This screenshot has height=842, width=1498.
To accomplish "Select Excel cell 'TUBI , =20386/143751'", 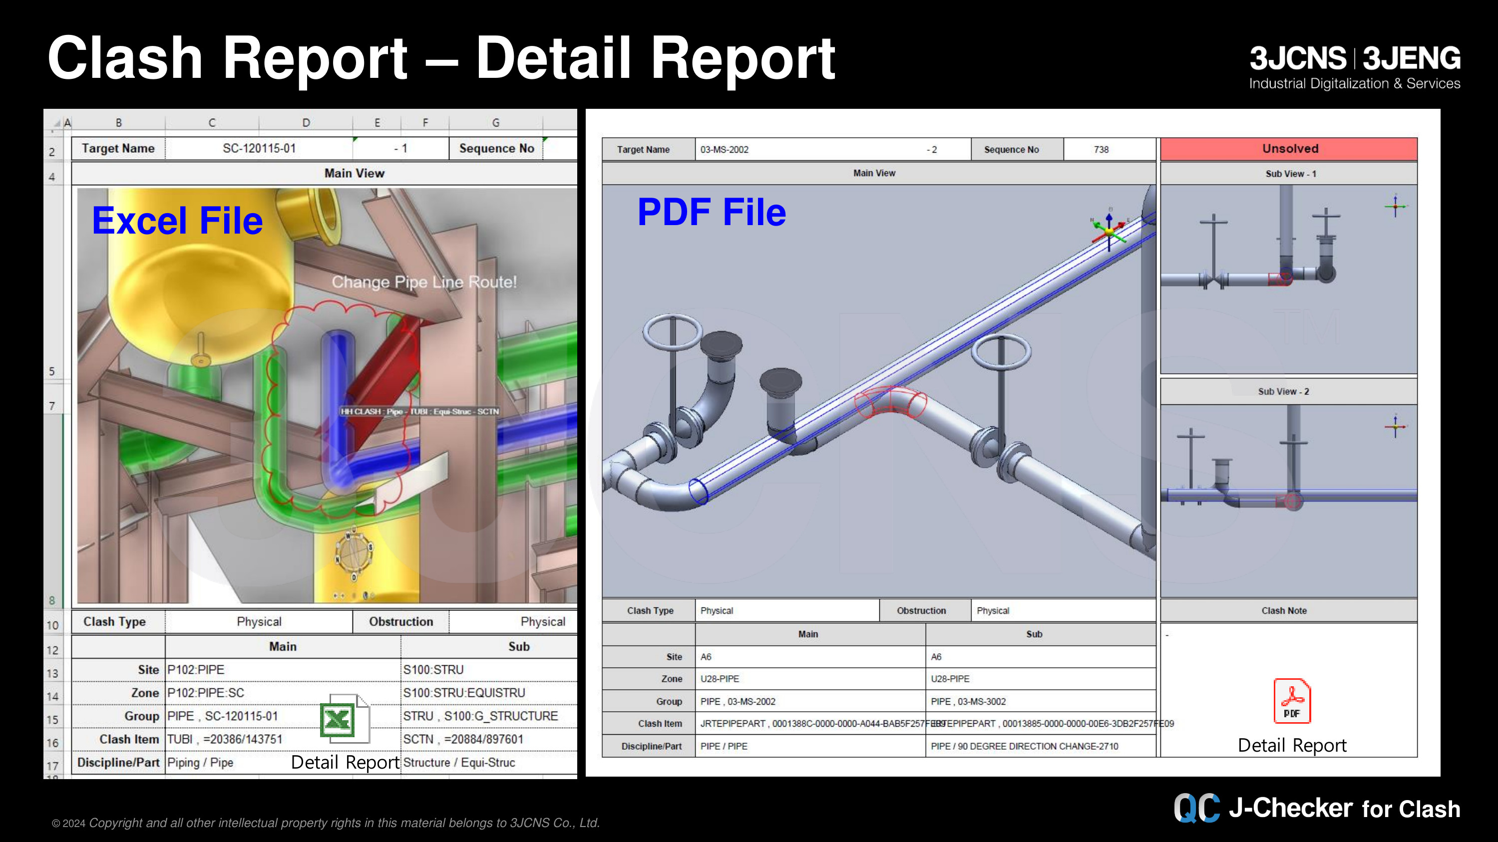I will 283,739.
